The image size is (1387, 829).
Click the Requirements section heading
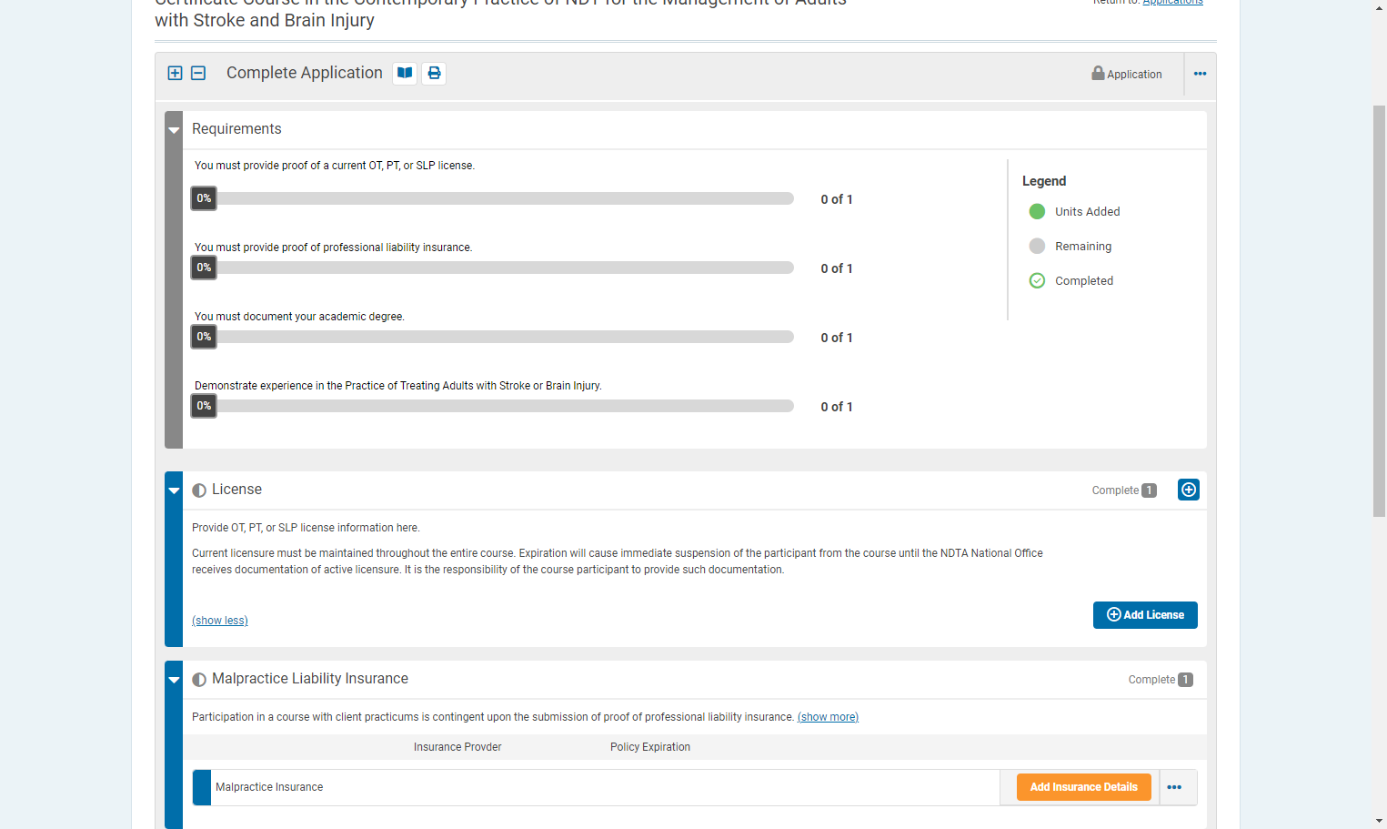[x=236, y=129]
